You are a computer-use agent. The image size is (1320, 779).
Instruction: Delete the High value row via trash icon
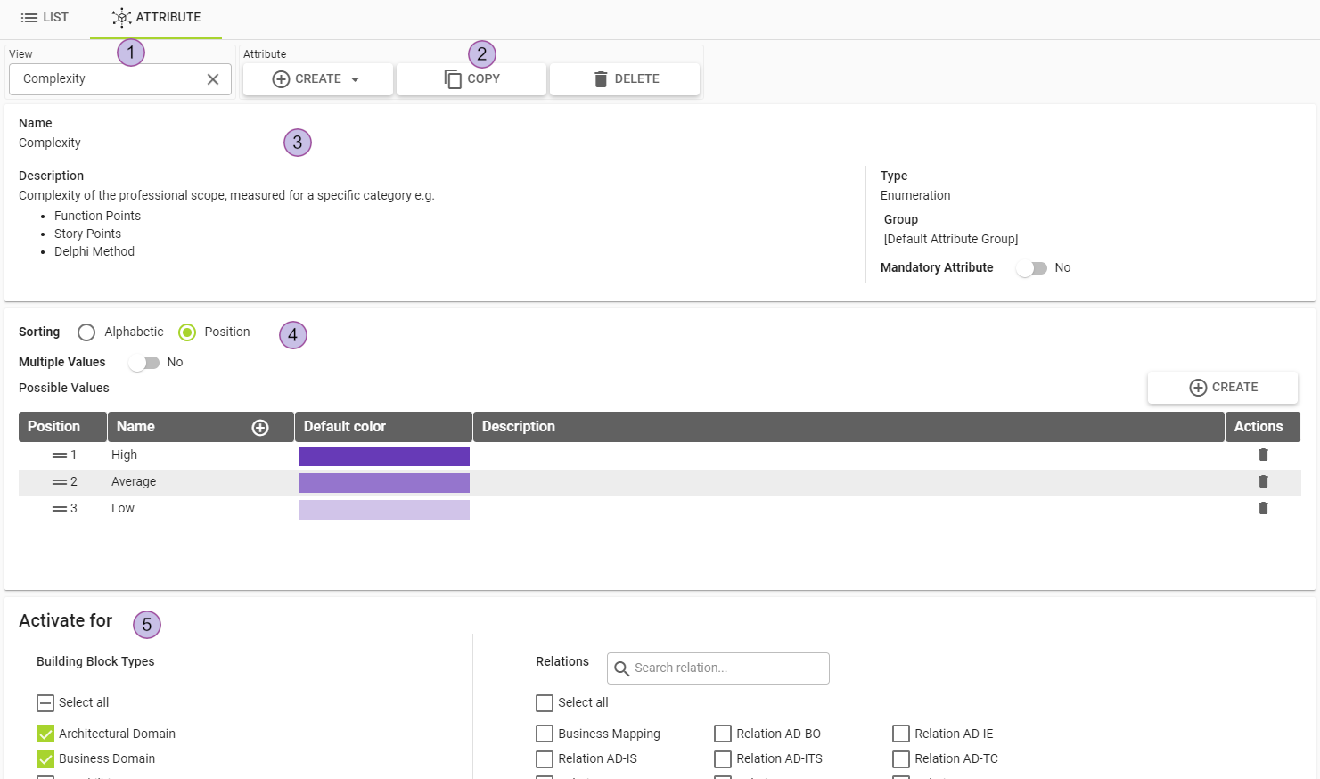click(x=1262, y=455)
